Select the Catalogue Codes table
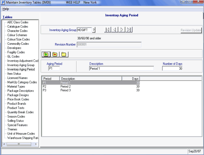This screenshot has width=204, height=155. pyautogui.click(x=18, y=27)
